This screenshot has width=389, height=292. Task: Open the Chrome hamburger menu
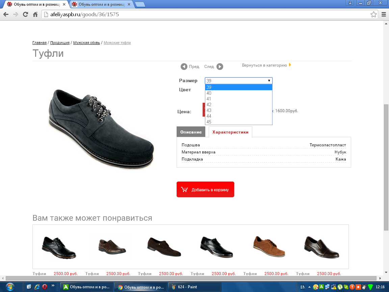point(384,15)
